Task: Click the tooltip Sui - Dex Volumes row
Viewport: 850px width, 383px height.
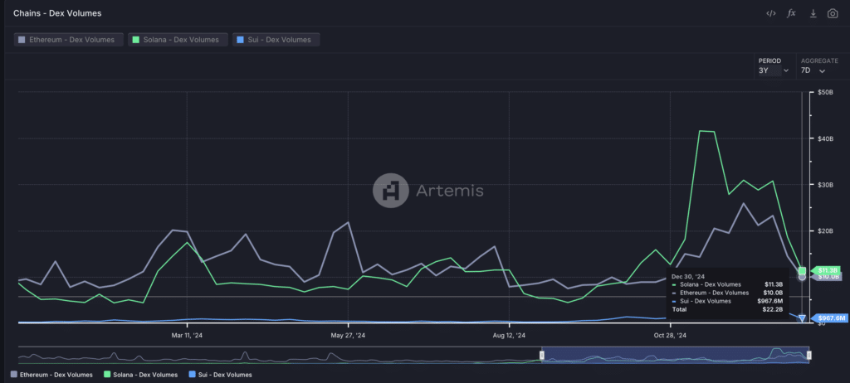Action: pos(725,301)
